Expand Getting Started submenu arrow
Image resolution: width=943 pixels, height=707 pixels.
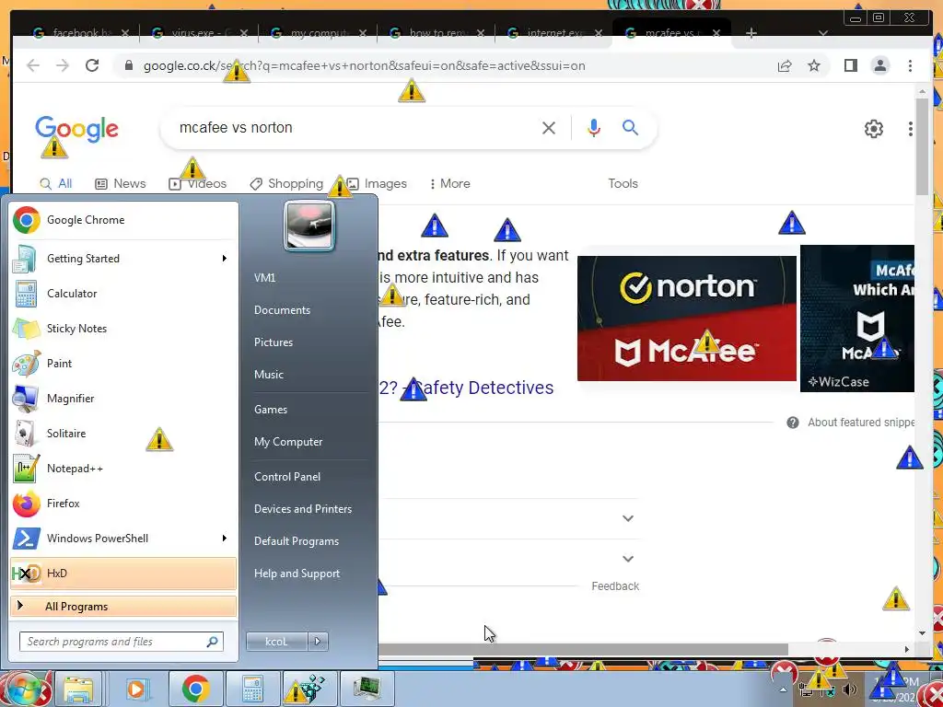tap(225, 259)
